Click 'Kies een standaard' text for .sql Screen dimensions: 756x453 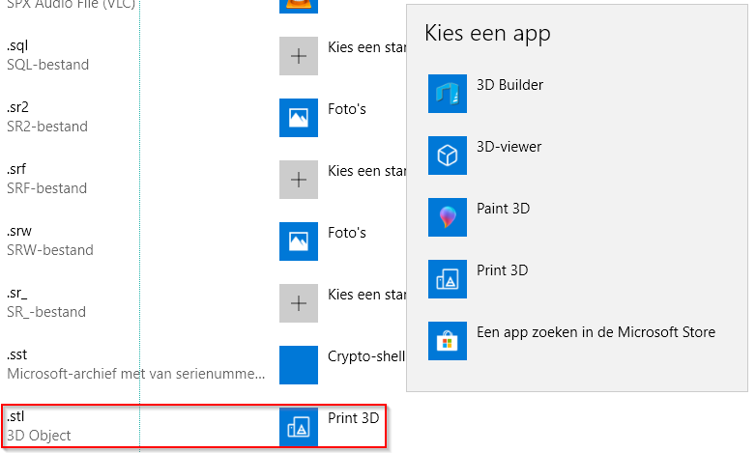pyautogui.click(x=367, y=47)
